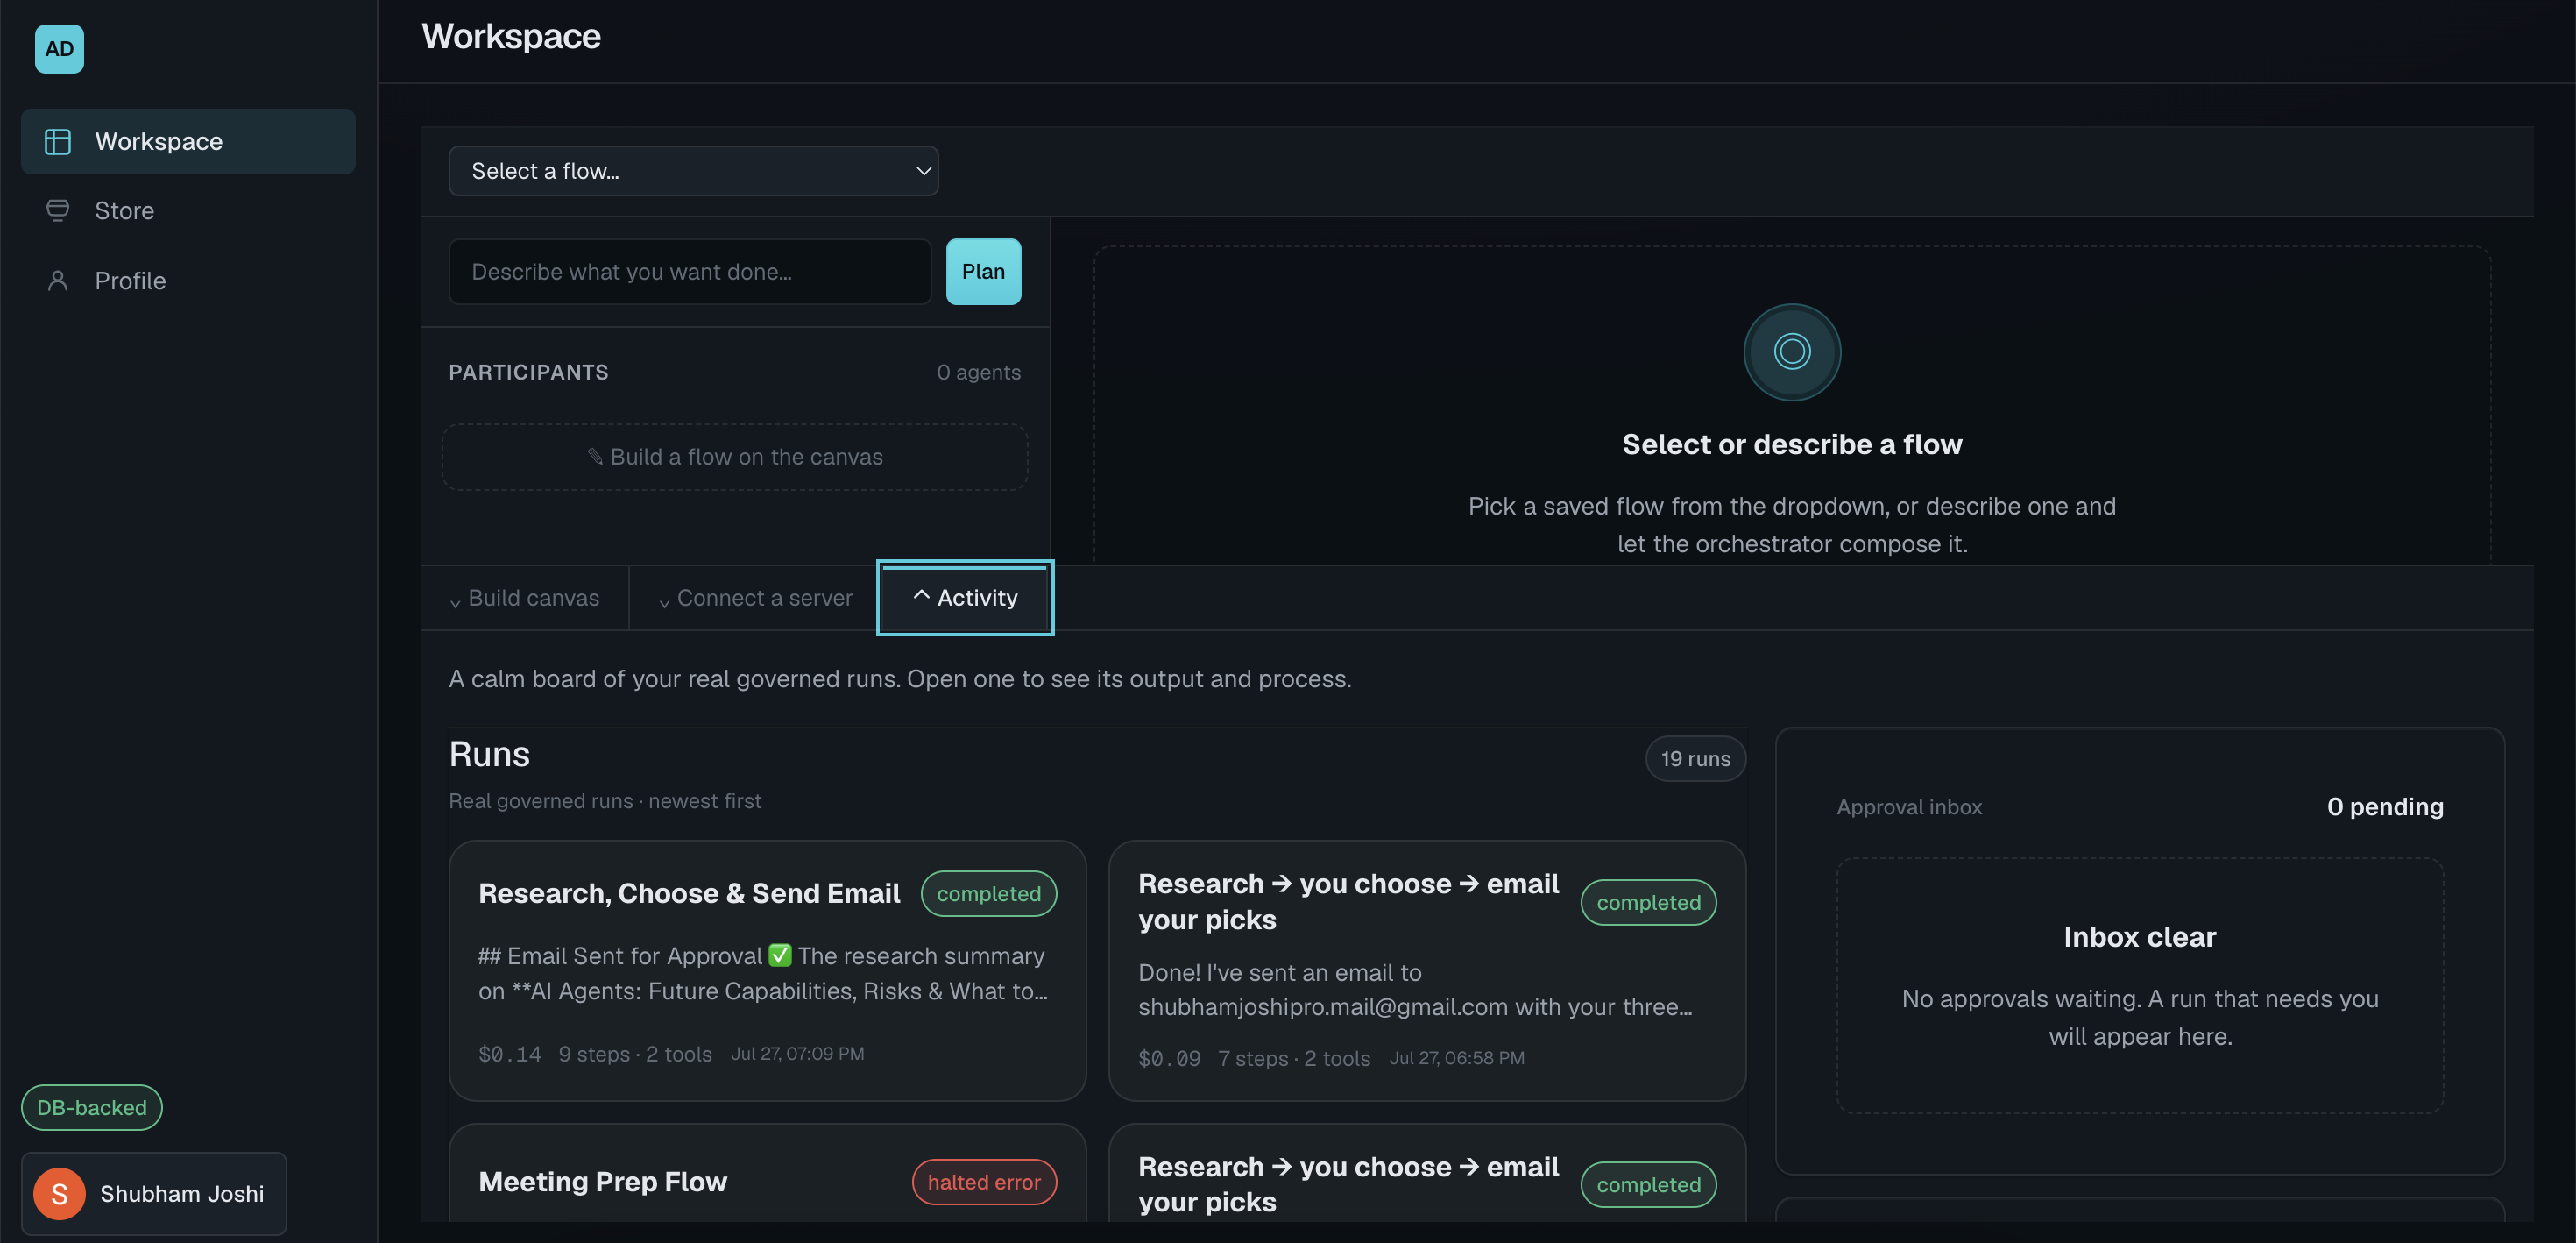Click the halted error status badge
The width and height of the screenshot is (2576, 1243).
point(984,1183)
